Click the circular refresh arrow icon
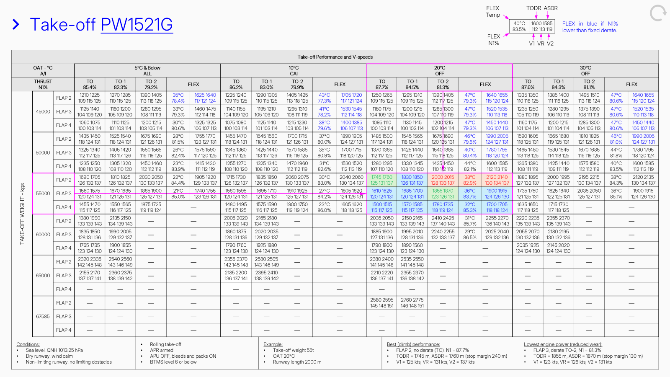 coord(658,13)
